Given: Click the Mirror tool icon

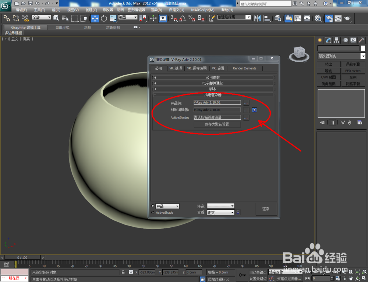Looking at the screenshot, I should click(257, 18).
